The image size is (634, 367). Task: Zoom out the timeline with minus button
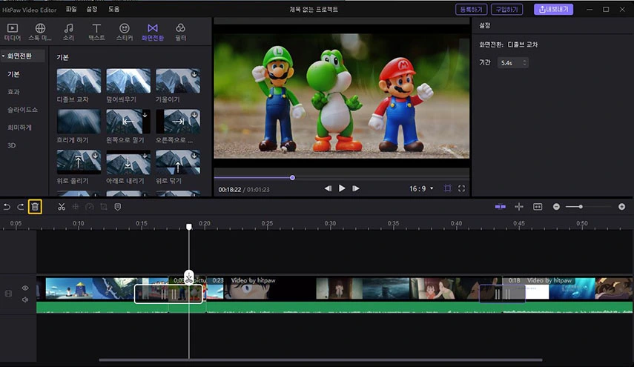click(x=556, y=207)
